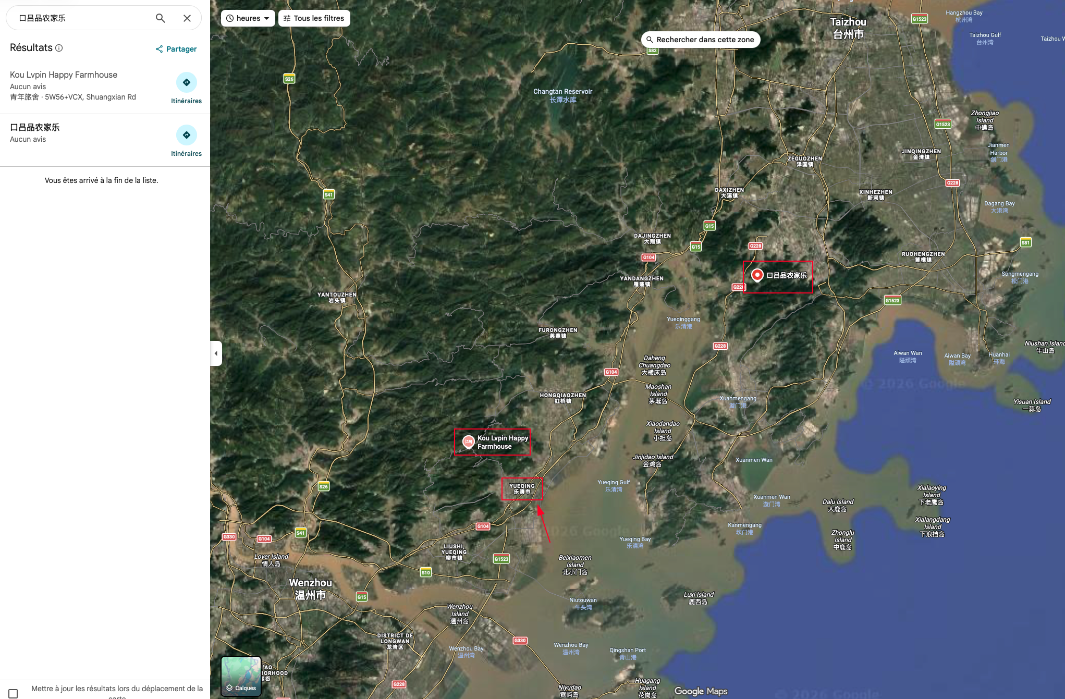Select the red 口吕品农家乐 map pin
The image size is (1065, 699).
(x=757, y=275)
